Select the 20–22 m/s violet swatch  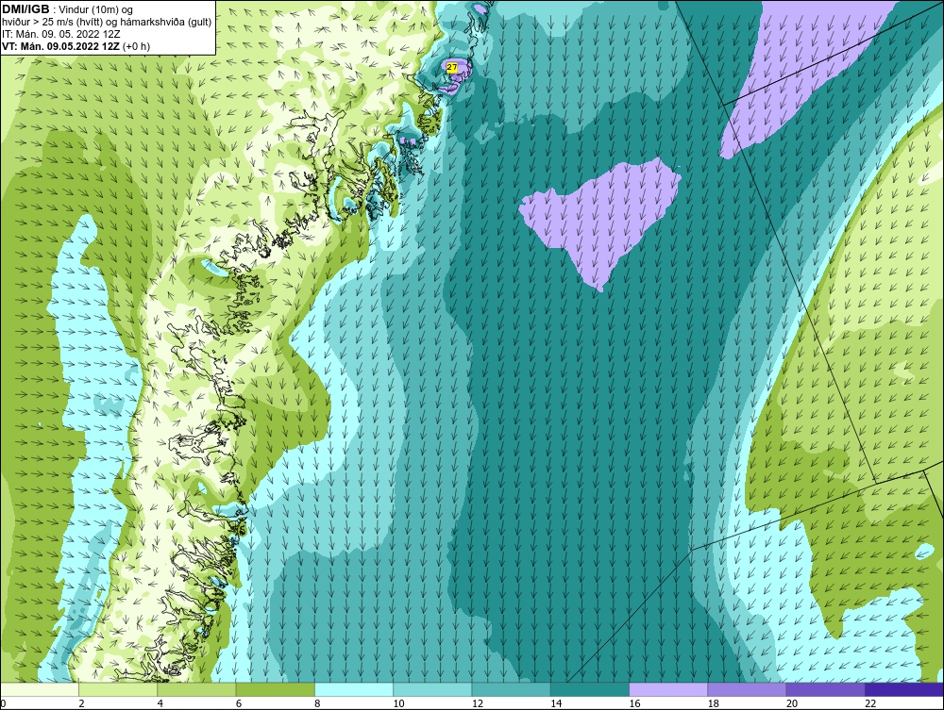click(x=825, y=689)
